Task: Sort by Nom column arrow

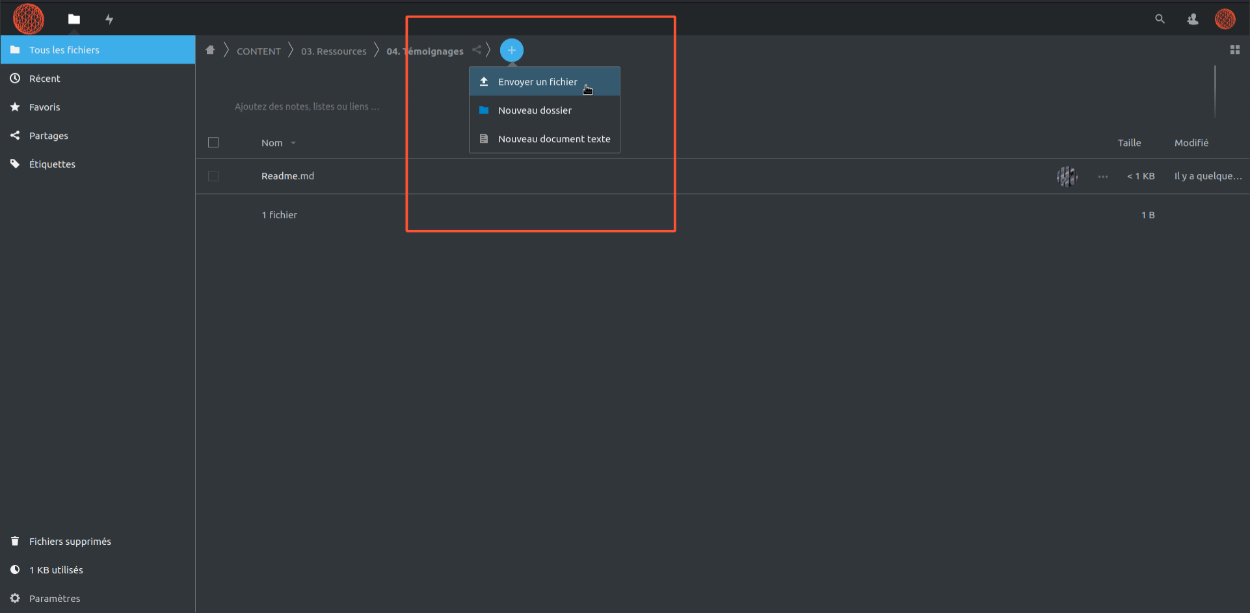Action: (293, 143)
